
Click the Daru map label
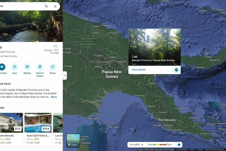pos(98,114)
